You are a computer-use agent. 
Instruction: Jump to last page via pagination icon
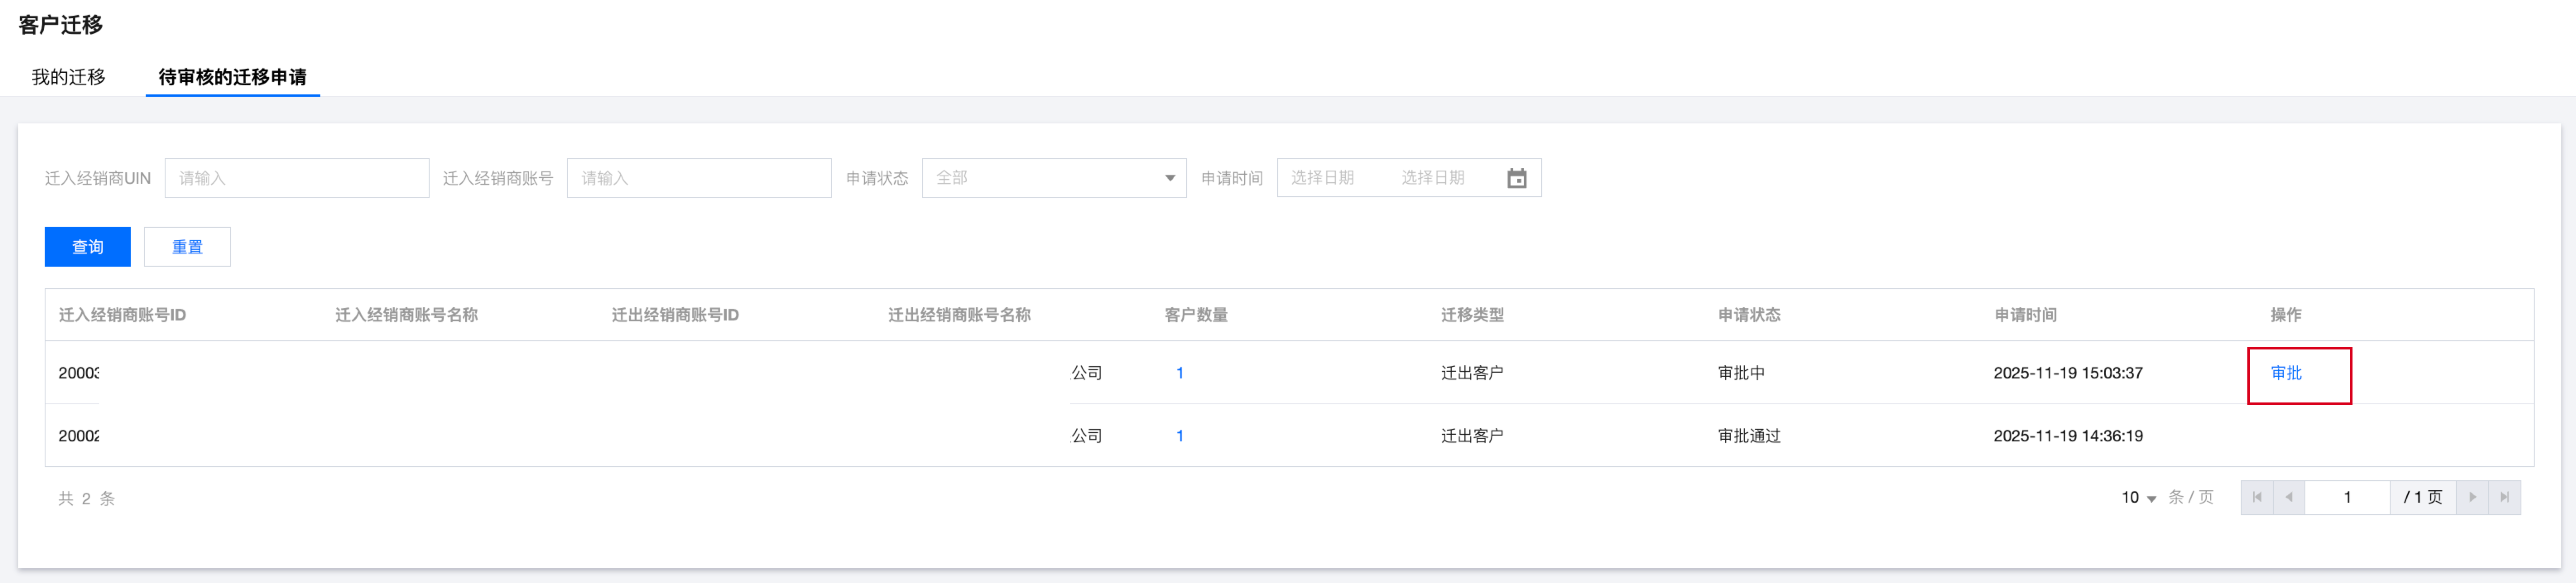[x=2504, y=497]
